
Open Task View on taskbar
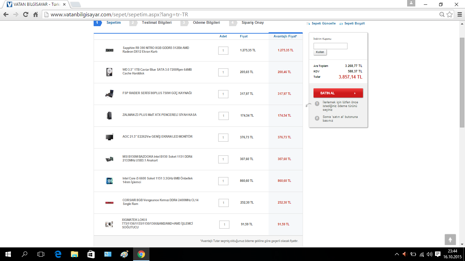[x=41, y=254]
